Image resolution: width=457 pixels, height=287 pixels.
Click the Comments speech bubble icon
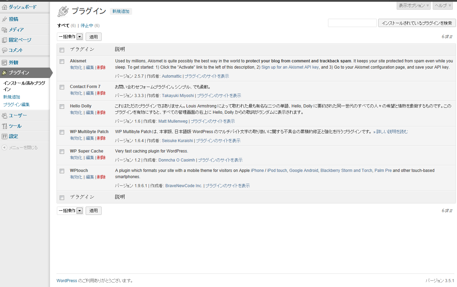coord(5,50)
